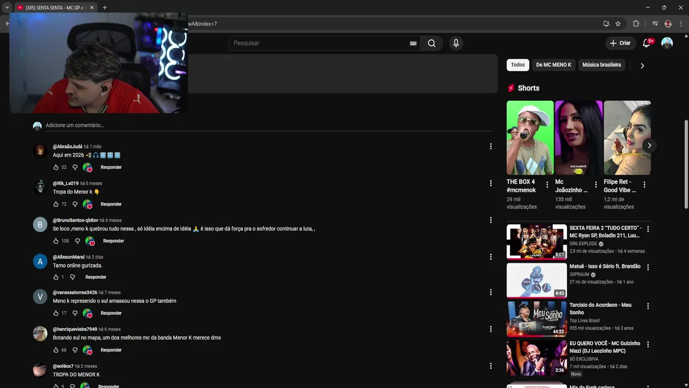This screenshot has height=388, width=689.
Task: Like the Tropa do Menor k comment
Action: [55, 204]
